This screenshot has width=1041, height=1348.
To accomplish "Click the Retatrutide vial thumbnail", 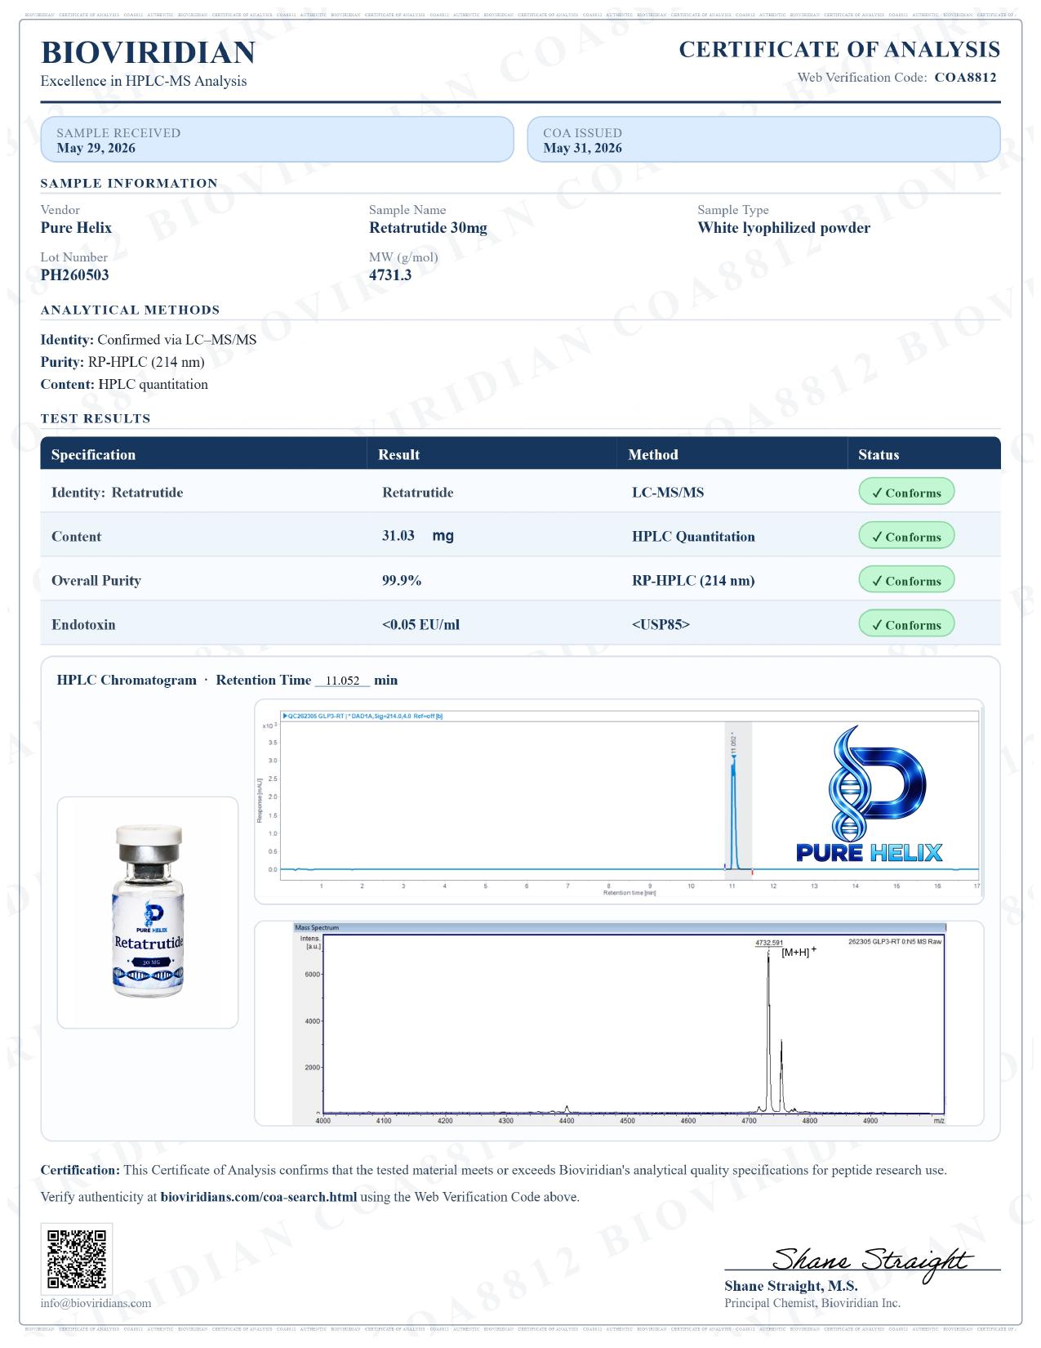I will [148, 911].
